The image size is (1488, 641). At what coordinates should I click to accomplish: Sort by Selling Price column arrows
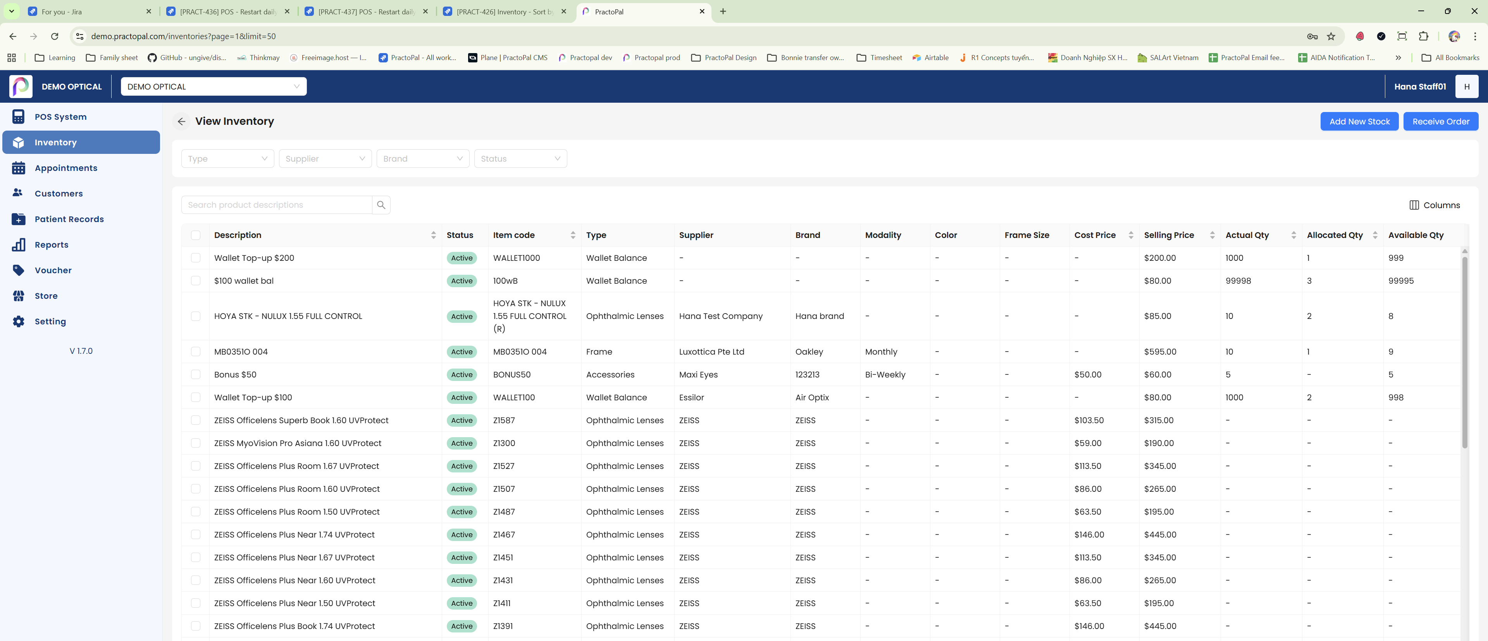[x=1212, y=235]
